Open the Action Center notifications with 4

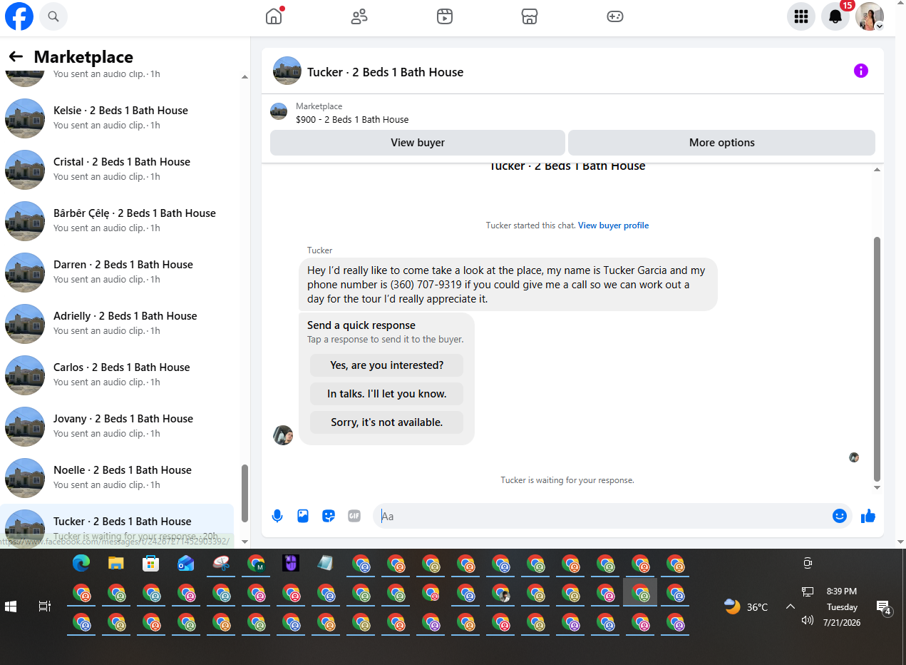tap(884, 608)
